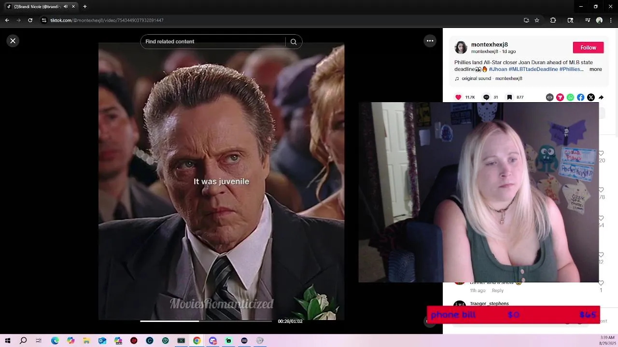The width and height of the screenshot is (618, 347).
Task: Open the #Jhoan hashtag
Action: coord(498,69)
